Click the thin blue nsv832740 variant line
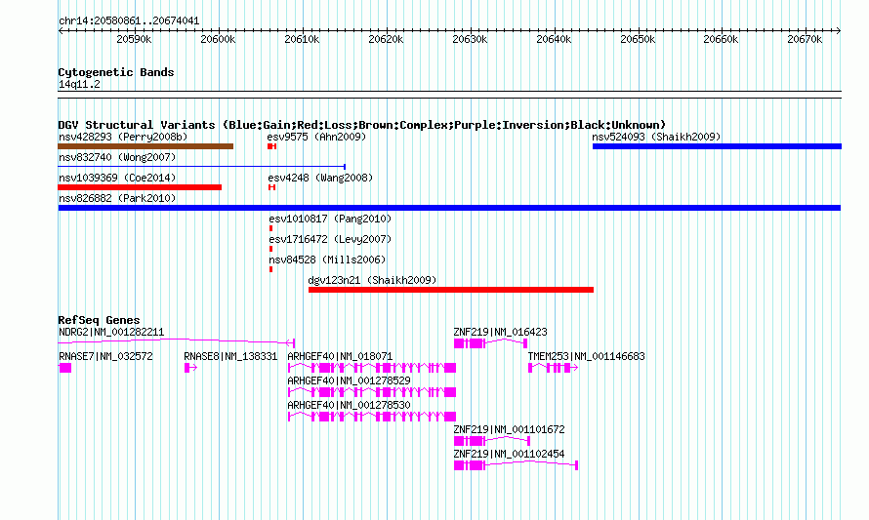Viewport: 869px width, 520px height. click(202, 166)
